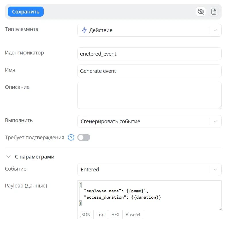Viewport: 226px width, 227px height.
Task: Open the document icon in the toolbar
Action: point(214,11)
